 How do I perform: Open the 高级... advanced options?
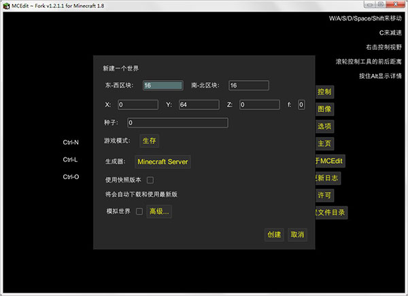(159, 212)
